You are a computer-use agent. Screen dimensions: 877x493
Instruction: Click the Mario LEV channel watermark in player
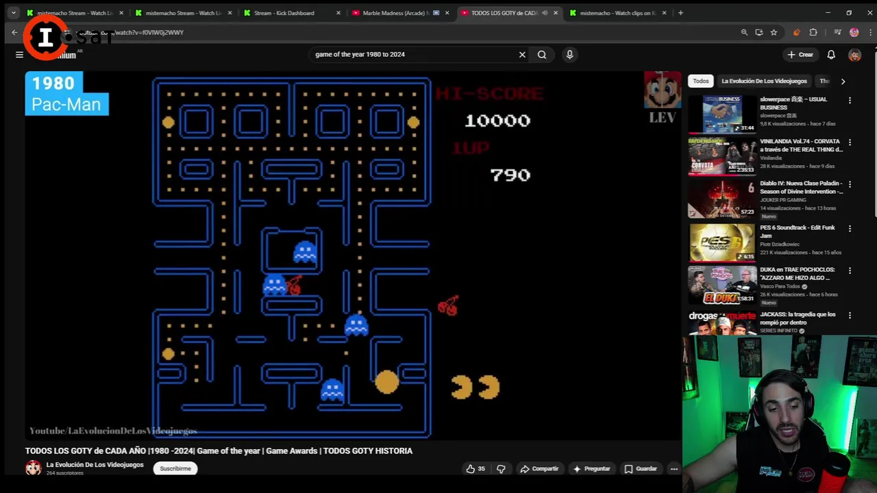pyautogui.click(x=663, y=97)
